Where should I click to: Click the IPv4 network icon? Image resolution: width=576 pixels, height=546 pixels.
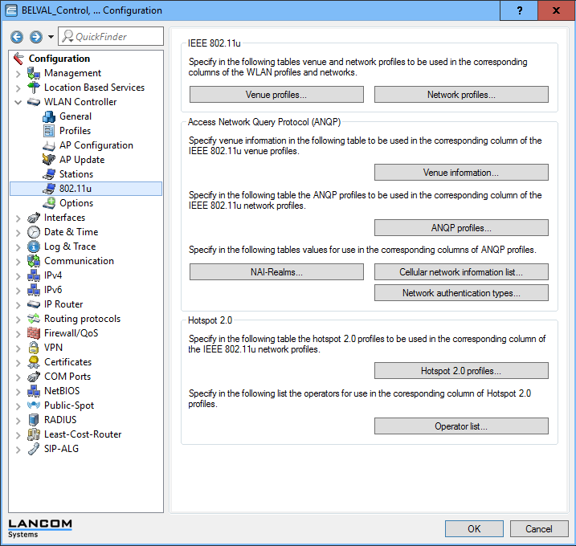click(x=34, y=275)
